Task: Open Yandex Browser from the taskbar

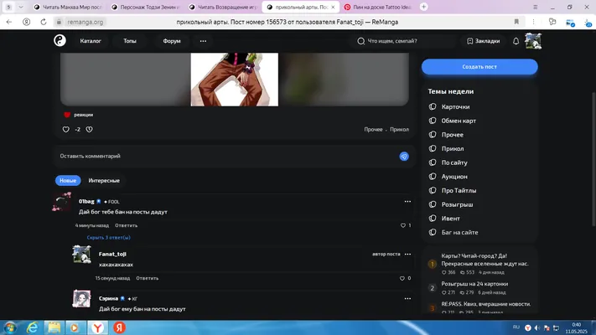Action: point(98,327)
